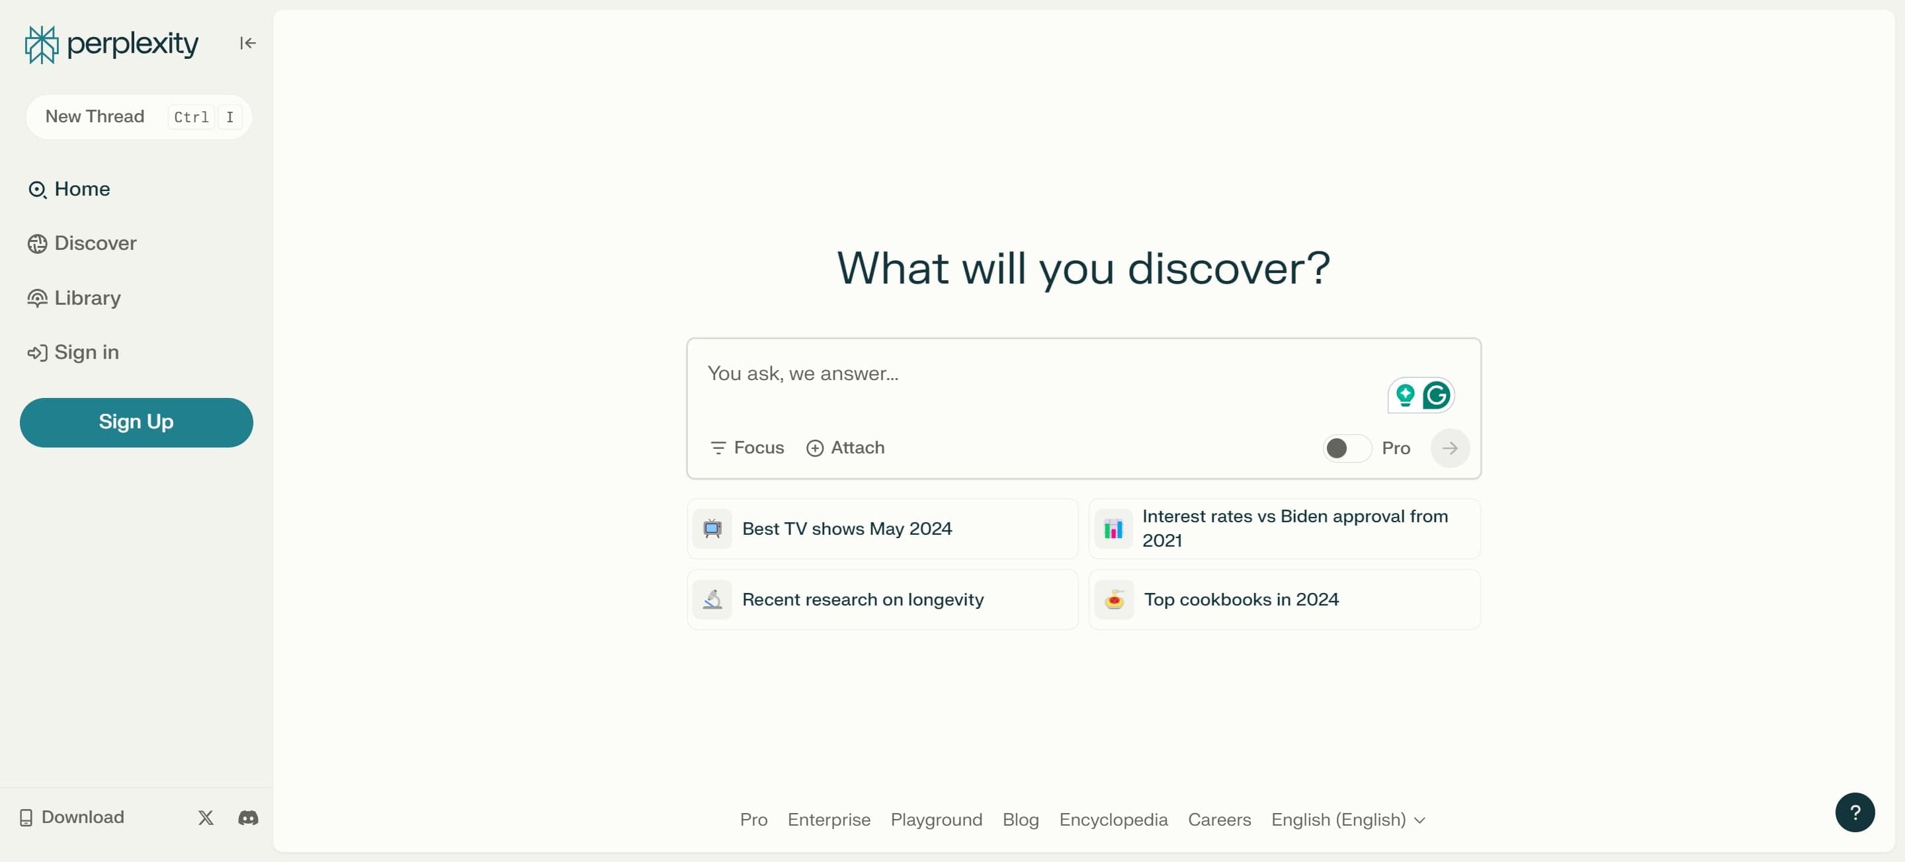
Task: Click the Grammarly icon in input
Action: click(x=1436, y=395)
